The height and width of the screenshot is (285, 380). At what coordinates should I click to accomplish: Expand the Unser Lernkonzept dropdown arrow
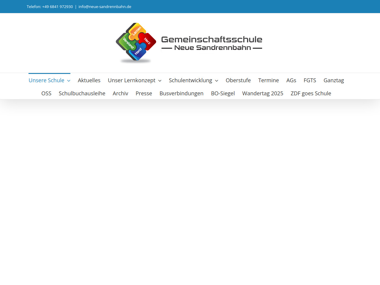[x=160, y=81]
